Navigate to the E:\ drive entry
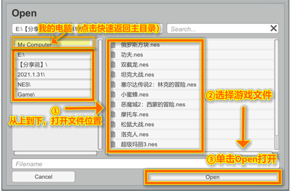Image resolution: width=291 pixels, height=191 pixels. click(53, 54)
